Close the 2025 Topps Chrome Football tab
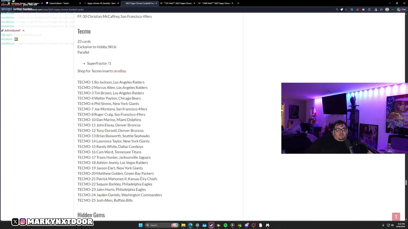This screenshot has width=408, height=229. click(156, 3)
